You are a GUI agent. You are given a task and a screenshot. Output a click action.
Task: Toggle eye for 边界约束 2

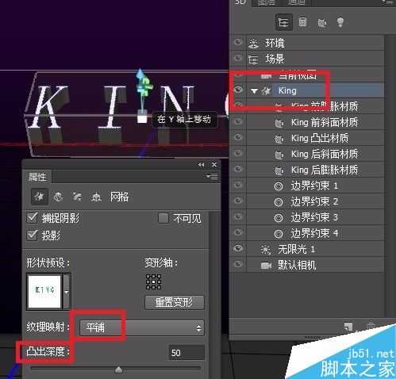point(238,201)
